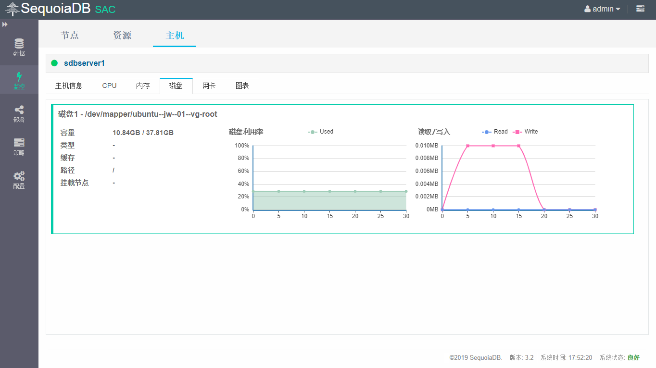This screenshot has height=368, width=656.
Task: Select the Monitor lightning icon
Action: (x=19, y=77)
